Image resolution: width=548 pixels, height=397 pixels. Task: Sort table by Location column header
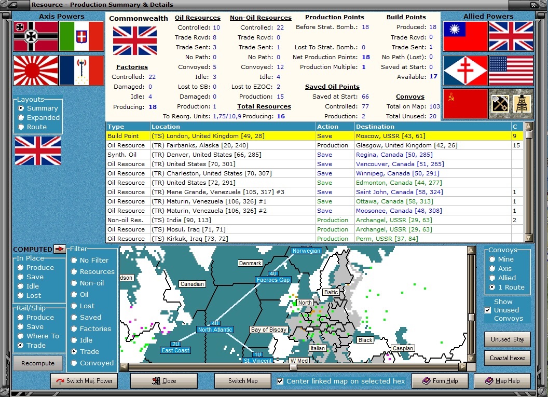click(233, 127)
